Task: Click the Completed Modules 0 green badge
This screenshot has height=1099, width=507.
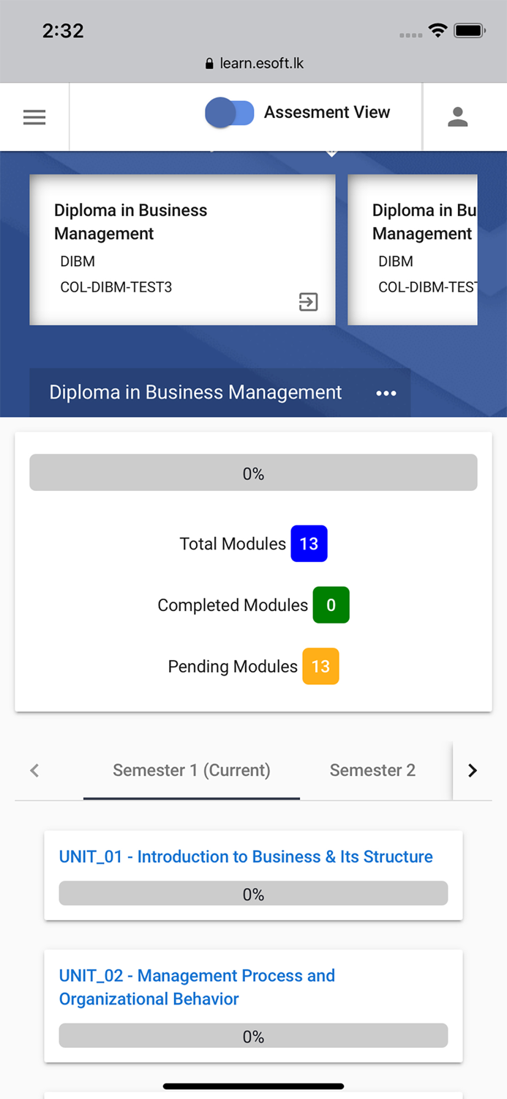Action: 331,605
